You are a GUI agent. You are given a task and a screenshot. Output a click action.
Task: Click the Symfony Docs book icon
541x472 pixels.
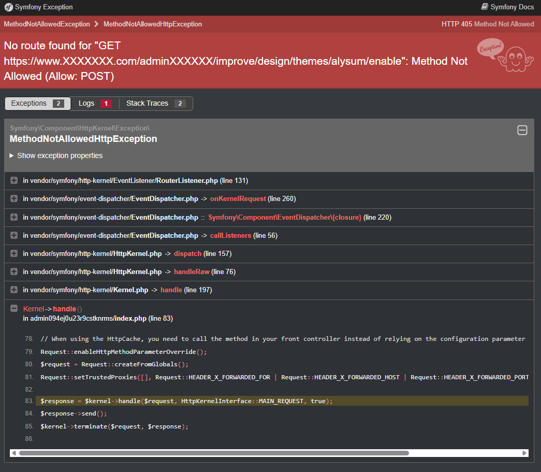(485, 7)
